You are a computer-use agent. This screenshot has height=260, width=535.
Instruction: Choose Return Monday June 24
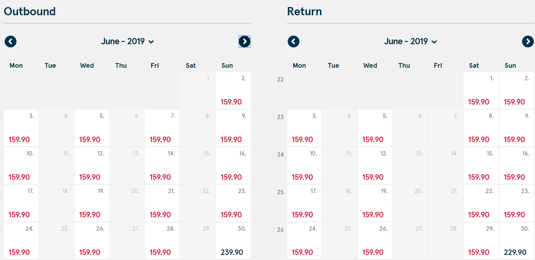(x=305, y=240)
